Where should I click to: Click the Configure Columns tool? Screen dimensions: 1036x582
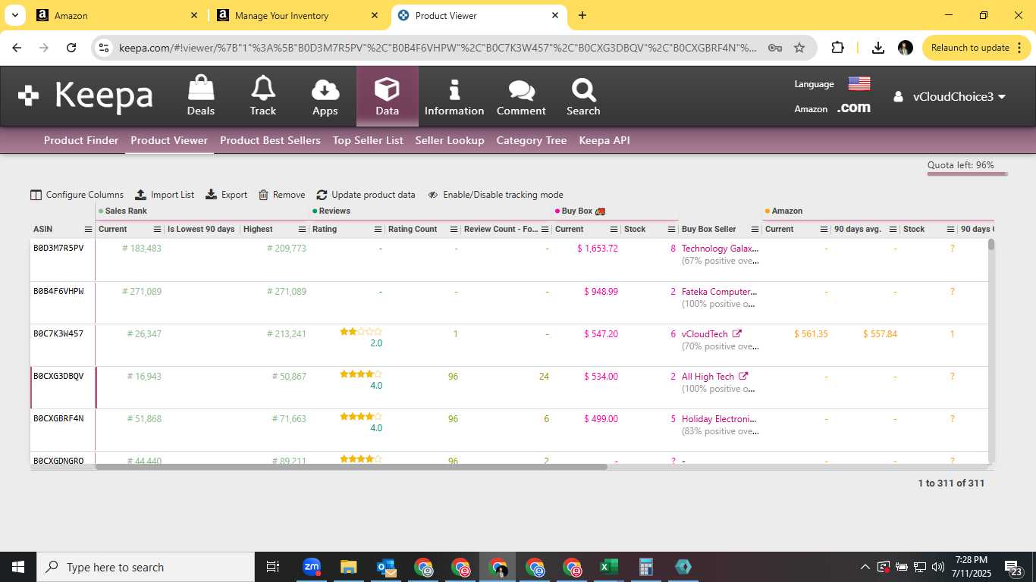[77, 195]
